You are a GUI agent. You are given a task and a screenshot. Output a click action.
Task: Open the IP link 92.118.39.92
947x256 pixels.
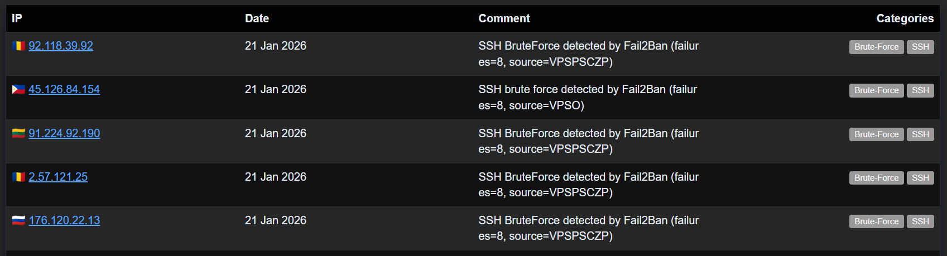tap(61, 46)
